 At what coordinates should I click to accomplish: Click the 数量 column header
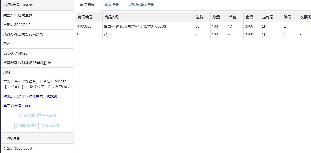click(216, 17)
